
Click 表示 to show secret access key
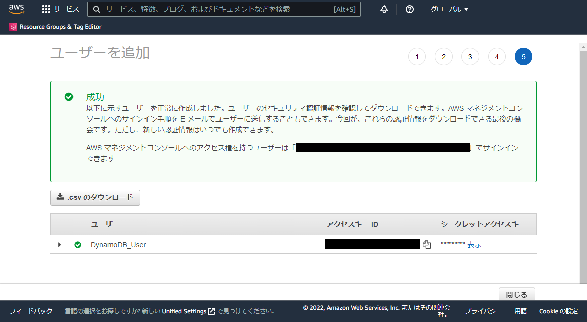474,245
